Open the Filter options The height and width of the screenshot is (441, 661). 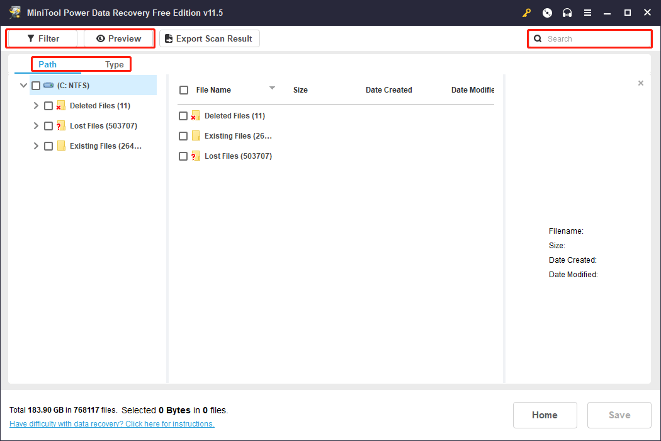(43, 38)
